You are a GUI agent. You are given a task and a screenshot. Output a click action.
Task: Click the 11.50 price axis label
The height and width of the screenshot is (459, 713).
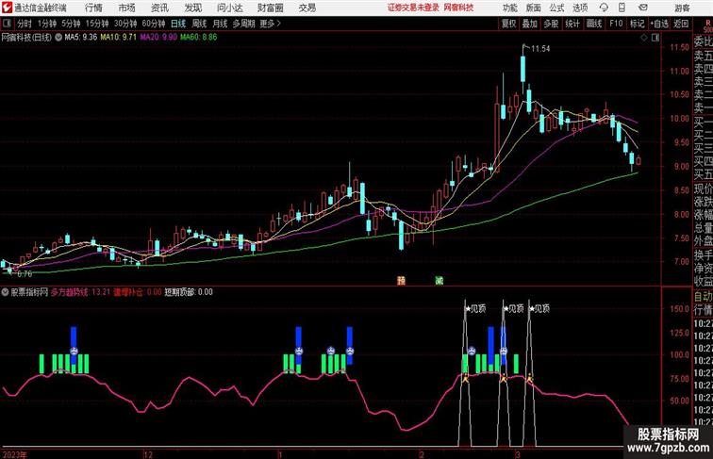[679, 47]
